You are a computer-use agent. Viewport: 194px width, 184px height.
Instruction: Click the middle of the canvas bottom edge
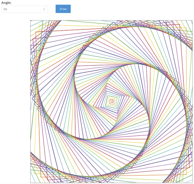tap(112, 182)
